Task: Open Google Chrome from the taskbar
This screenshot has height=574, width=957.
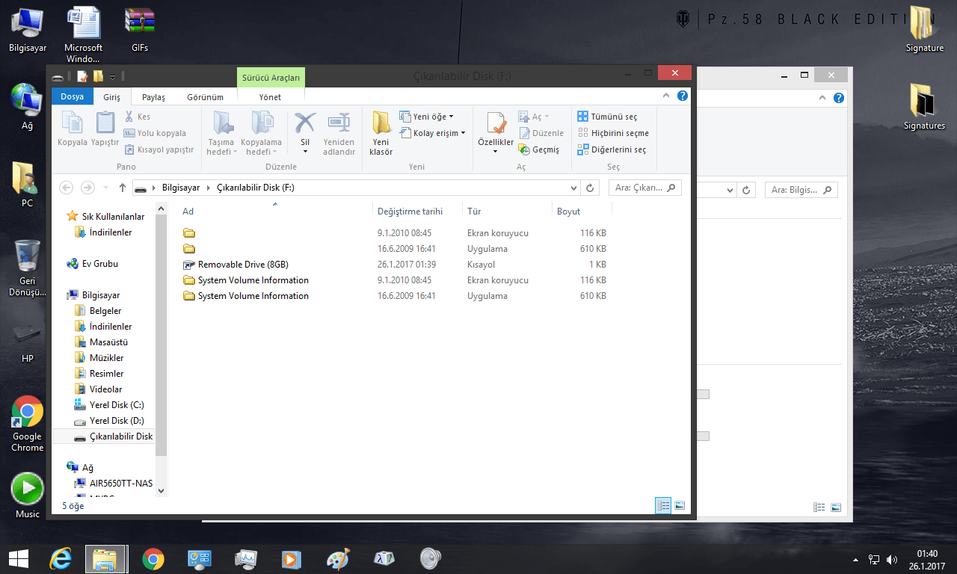Action: (x=153, y=559)
